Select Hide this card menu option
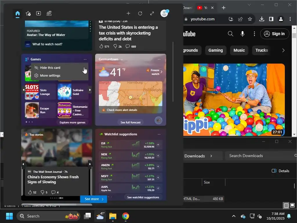This screenshot has width=297, height=223. tap(60, 68)
